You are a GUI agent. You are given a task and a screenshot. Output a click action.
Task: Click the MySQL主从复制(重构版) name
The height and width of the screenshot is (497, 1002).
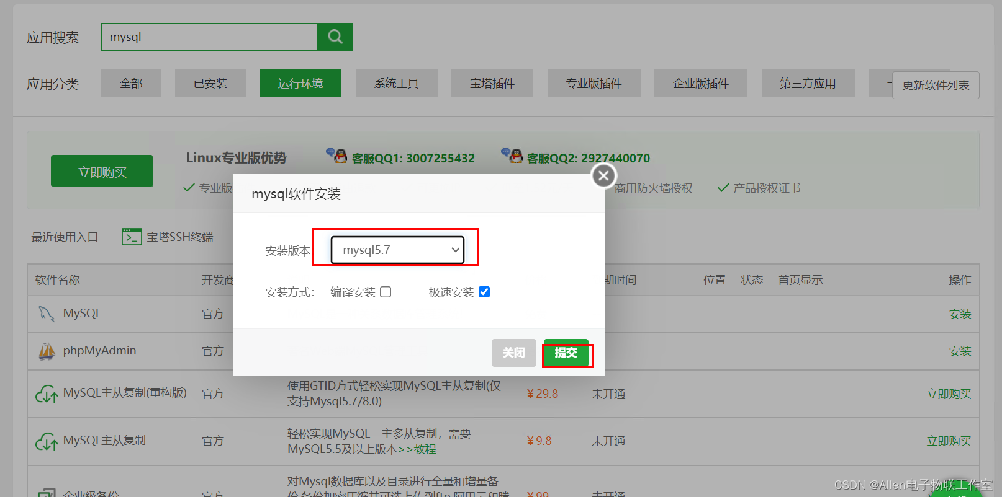[125, 392]
